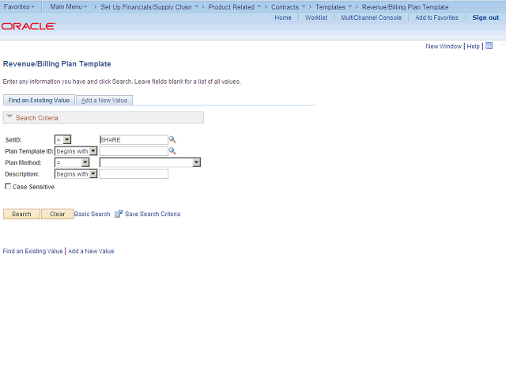Open New Window link
This screenshot has width=506, height=380.
pos(444,46)
